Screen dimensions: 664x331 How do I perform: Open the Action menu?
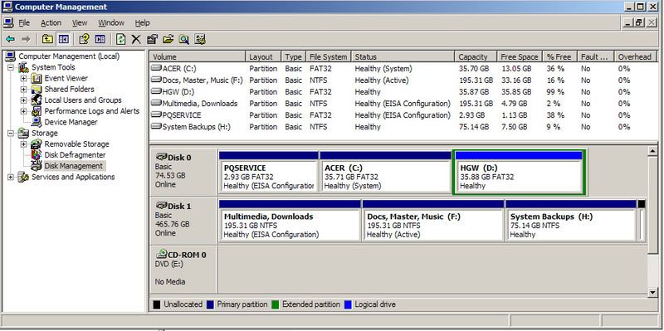51,23
